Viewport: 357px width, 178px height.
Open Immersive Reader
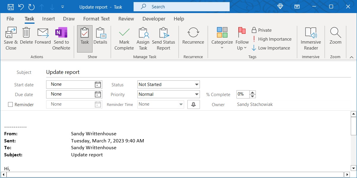click(311, 38)
